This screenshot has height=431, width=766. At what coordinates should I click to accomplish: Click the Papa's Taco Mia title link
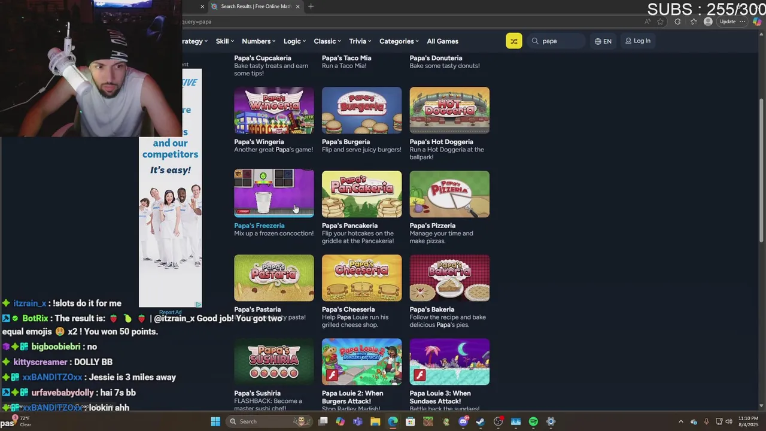pyautogui.click(x=346, y=58)
